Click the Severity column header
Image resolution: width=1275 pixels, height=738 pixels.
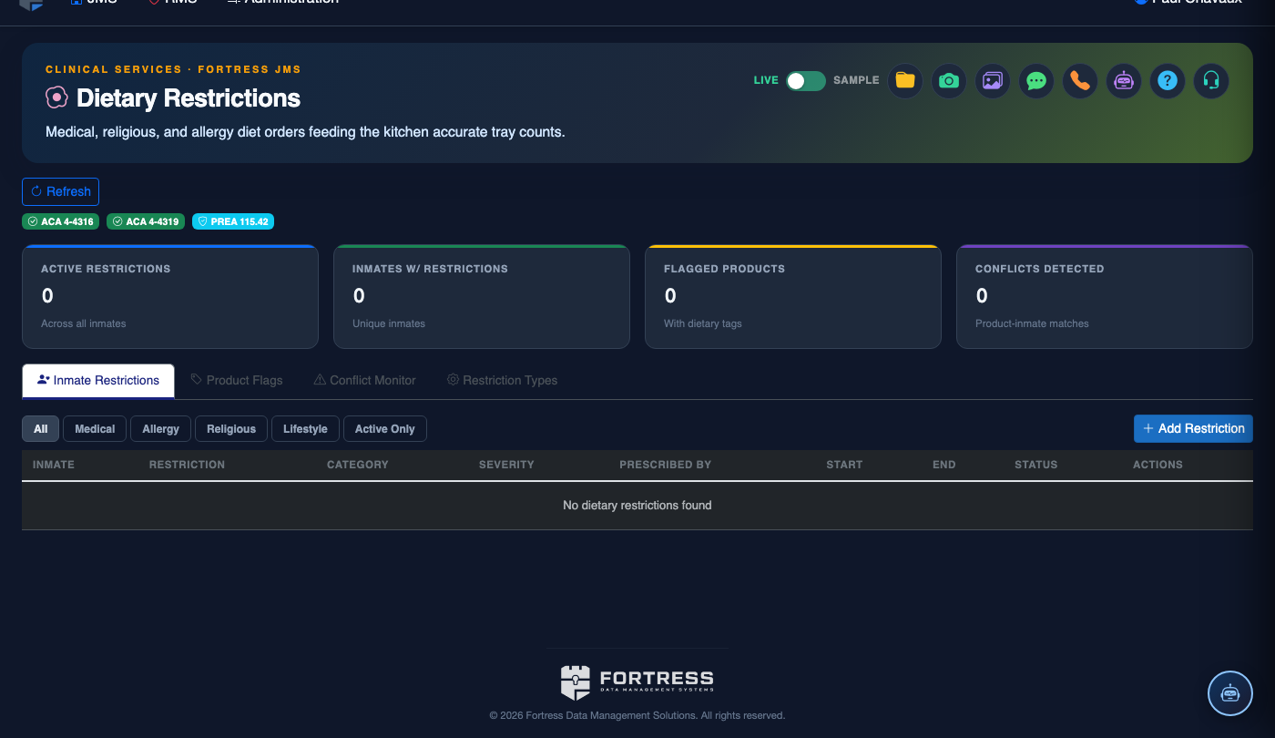tap(506, 465)
